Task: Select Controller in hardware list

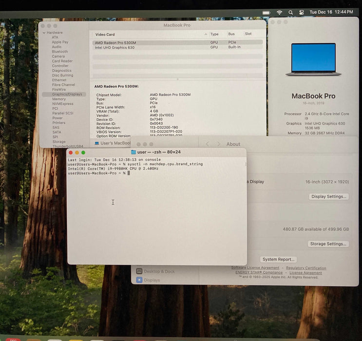Action: click(60, 66)
